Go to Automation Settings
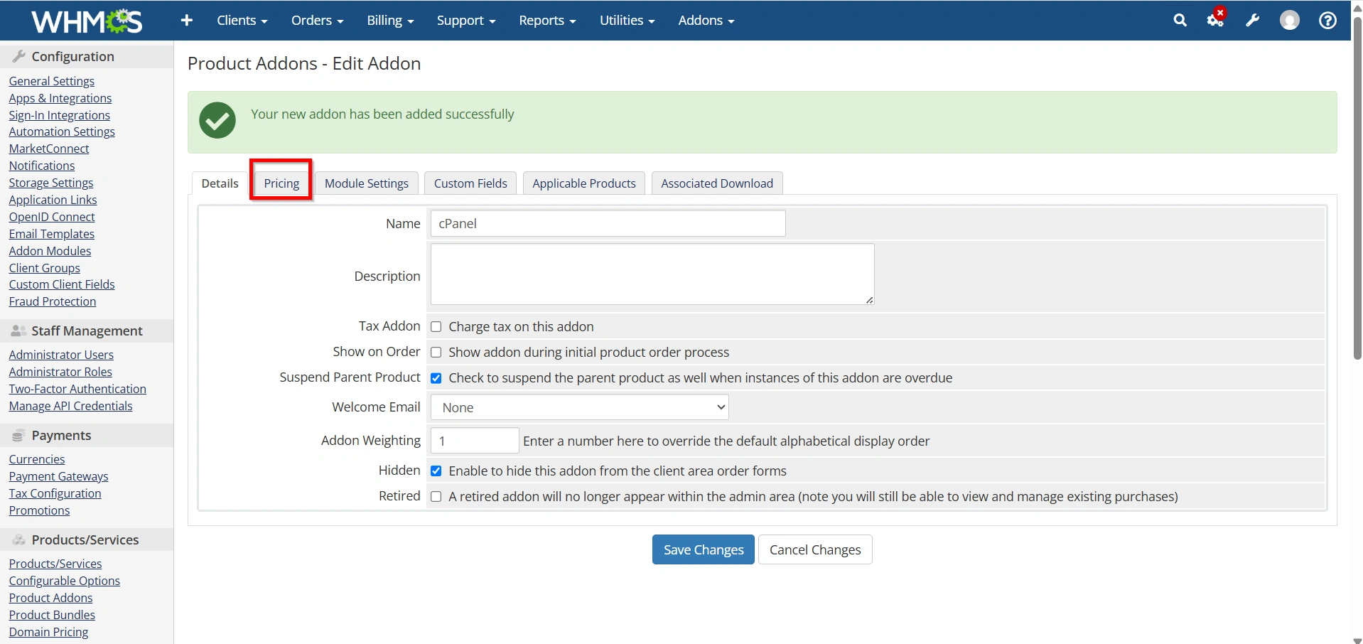This screenshot has width=1363, height=644. pyautogui.click(x=62, y=132)
